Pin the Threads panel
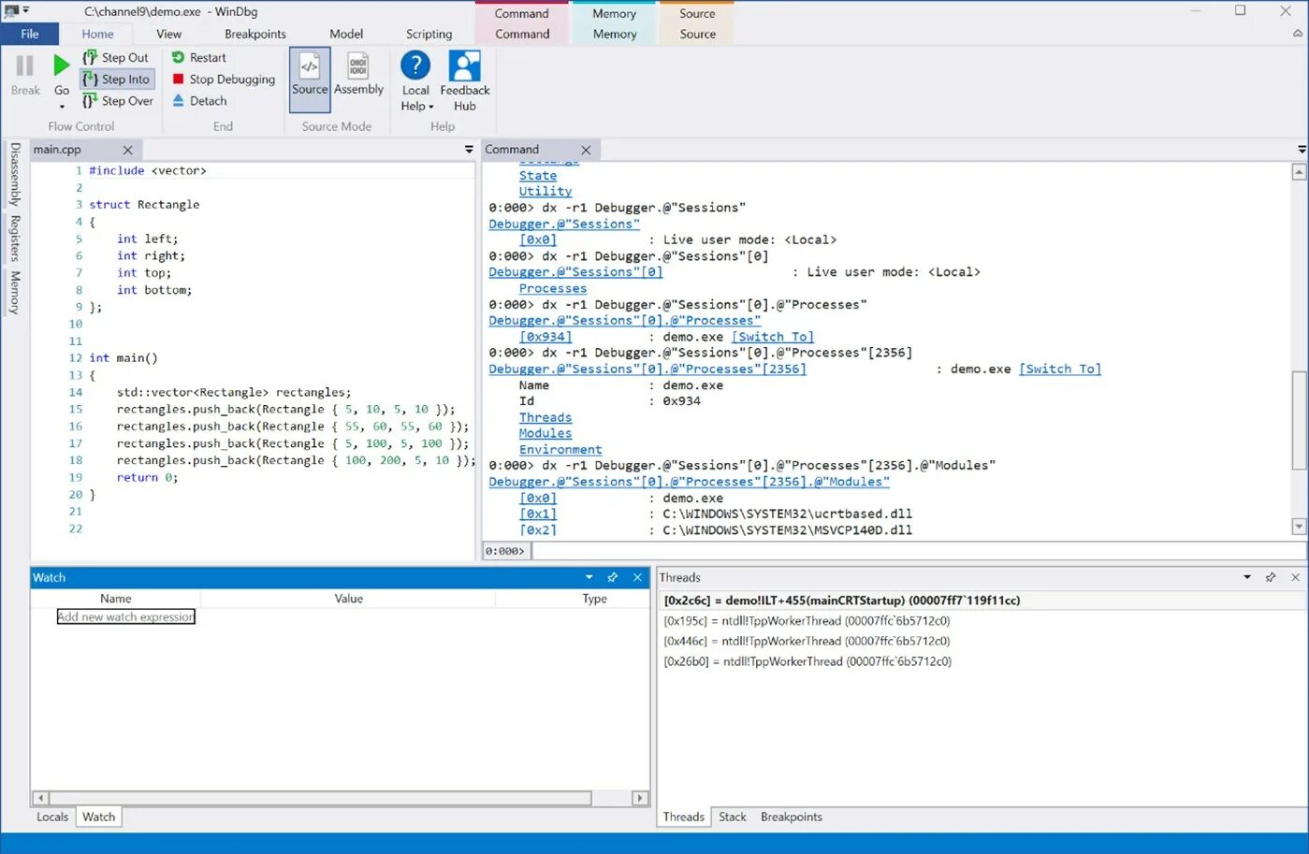This screenshot has width=1309, height=854. point(1271,577)
